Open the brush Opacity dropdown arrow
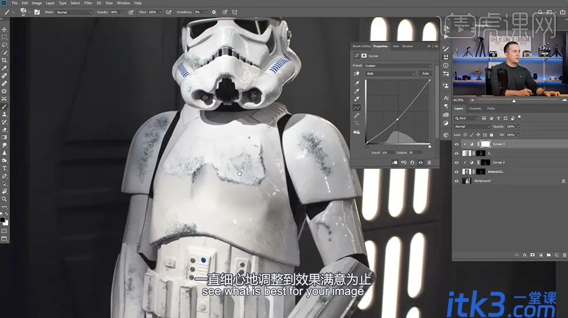The height and width of the screenshot is (318, 568). coord(122,12)
